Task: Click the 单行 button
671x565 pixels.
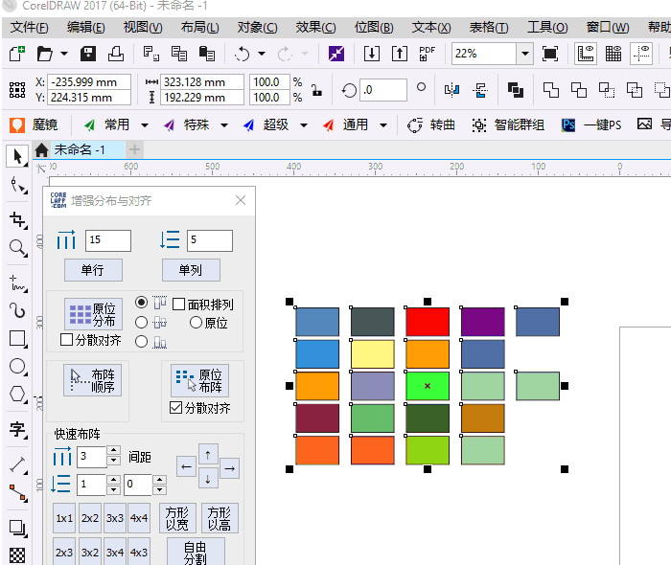Action: [93, 270]
